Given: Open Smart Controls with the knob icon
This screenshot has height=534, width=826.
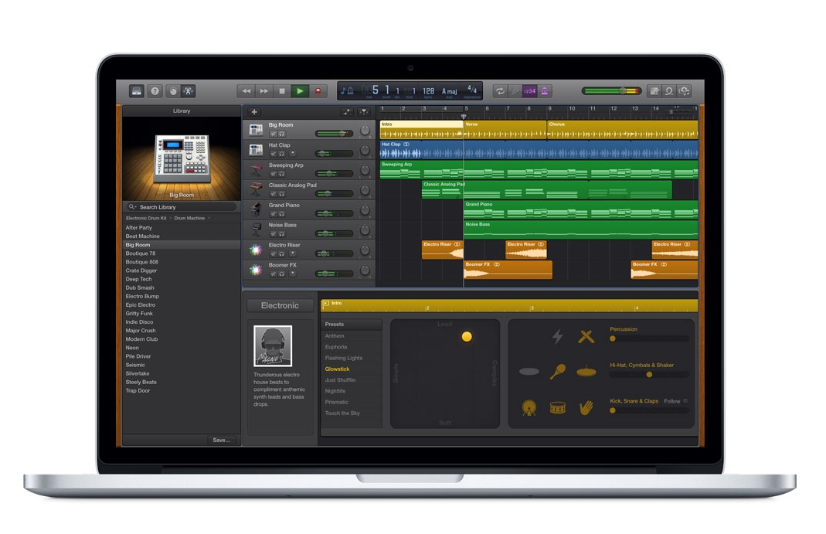Looking at the screenshot, I should point(173,91).
